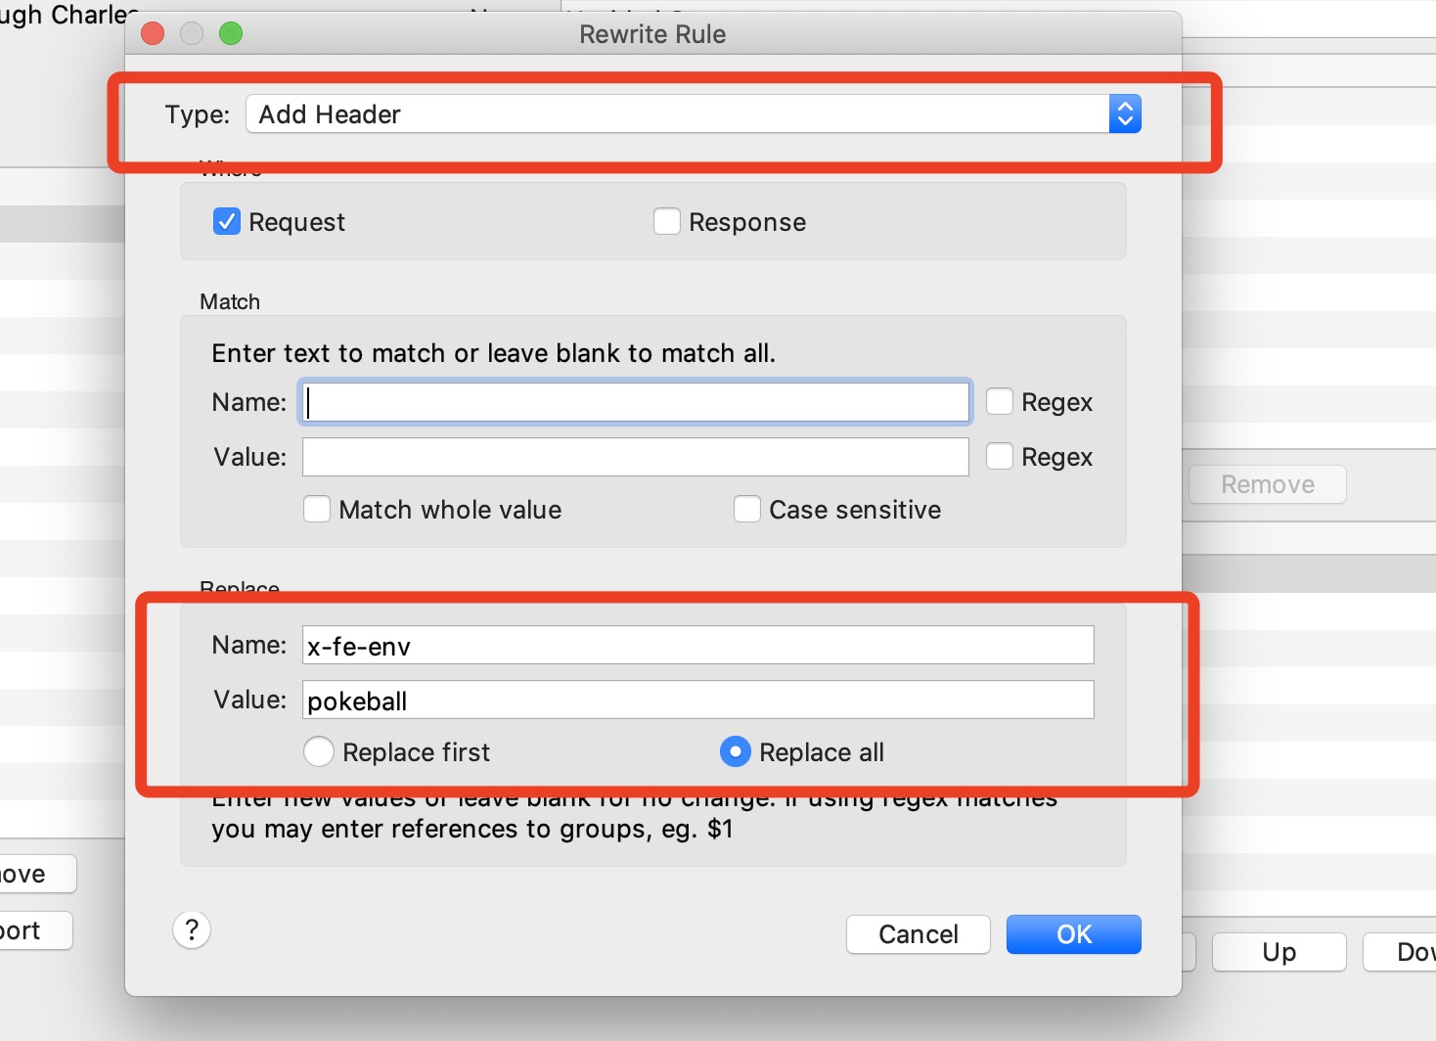The width and height of the screenshot is (1436, 1041).
Task: Toggle Regex for Match Name
Action: (x=1000, y=402)
